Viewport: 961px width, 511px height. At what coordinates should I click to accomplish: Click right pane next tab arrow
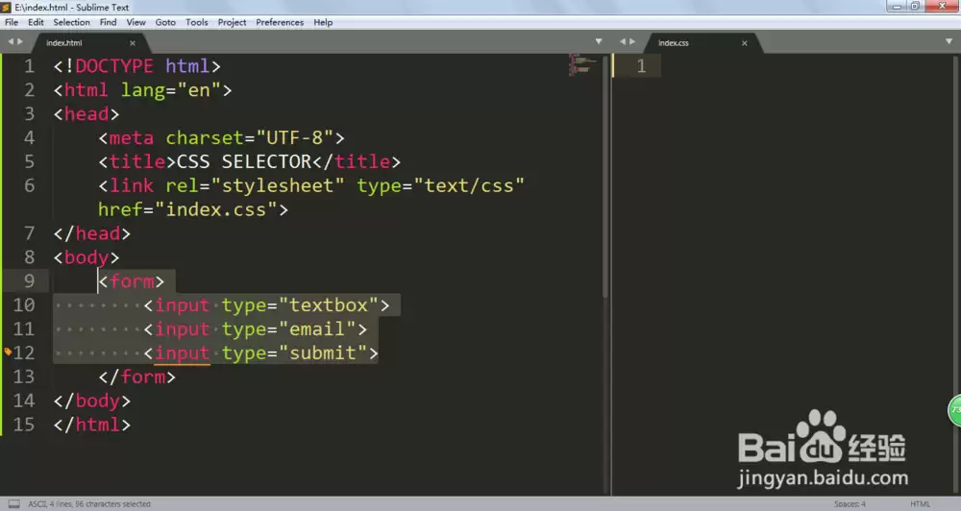(632, 41)
